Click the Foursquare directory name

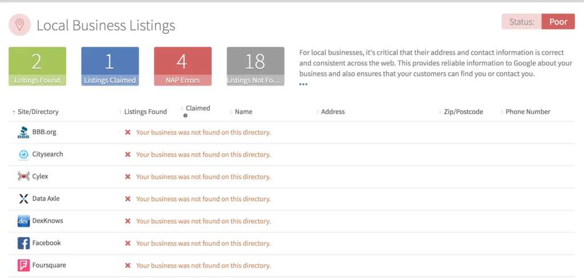pyautogui.click(x=49, y=265)
